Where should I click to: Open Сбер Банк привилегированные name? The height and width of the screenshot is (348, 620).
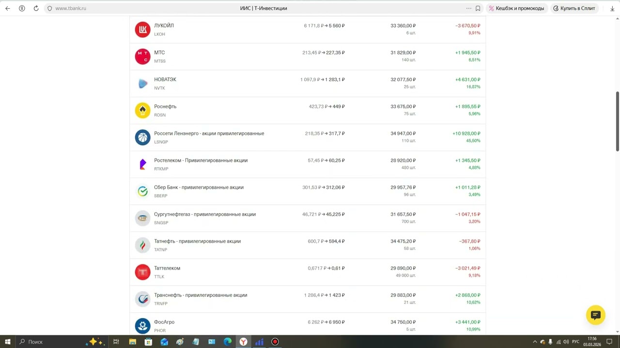[x=199, y=188]
